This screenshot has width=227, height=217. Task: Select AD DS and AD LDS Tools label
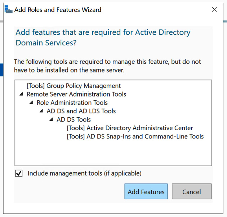click(x=81, y=111)
